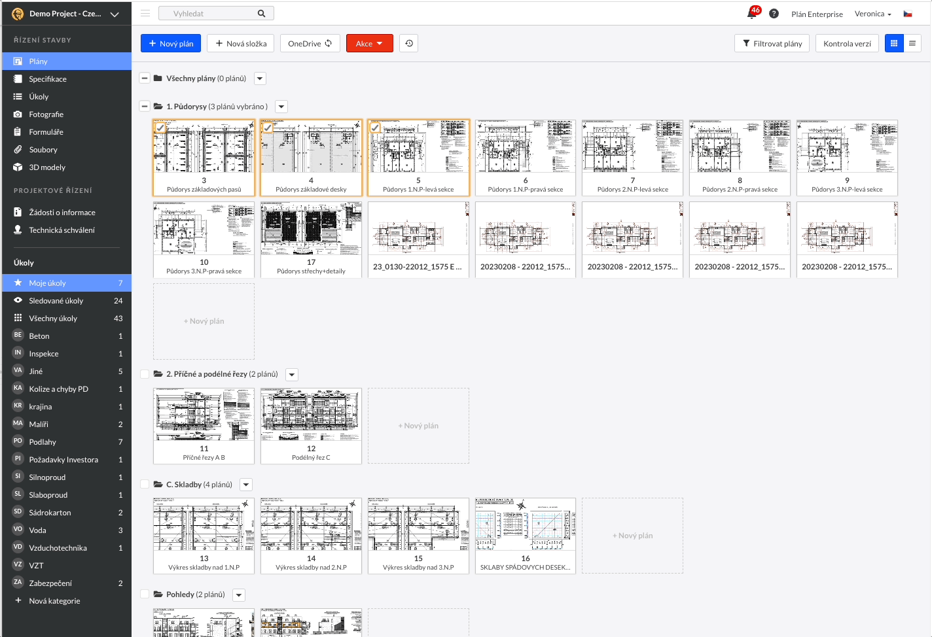Screen dimensions: 932x637
Task: Open the Sádrokarton task category
Action: [66, 512]
